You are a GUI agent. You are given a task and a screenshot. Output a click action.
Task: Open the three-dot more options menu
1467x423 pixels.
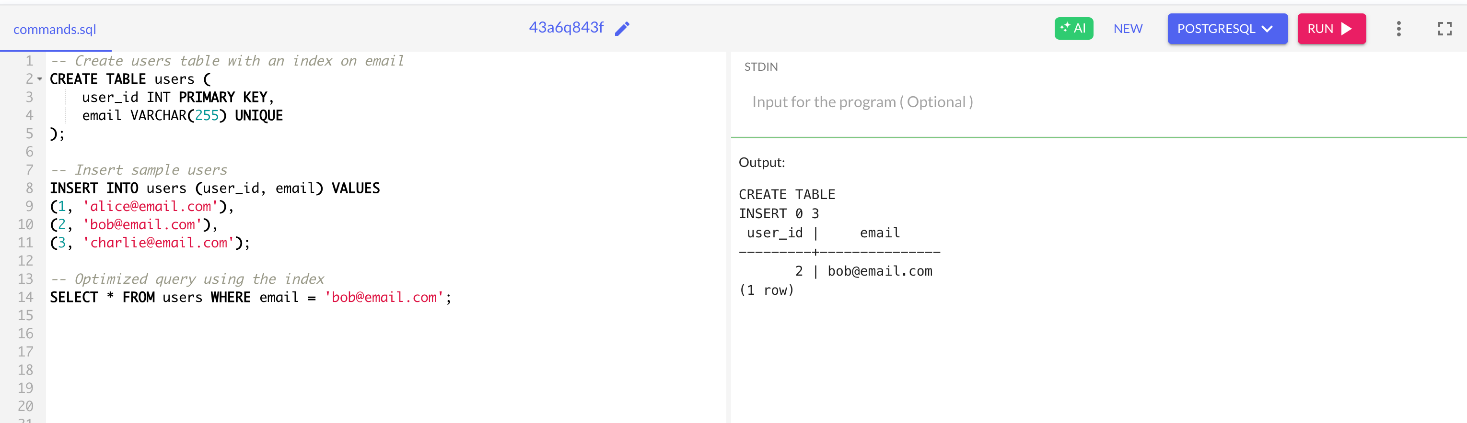tap(1398, 28)
